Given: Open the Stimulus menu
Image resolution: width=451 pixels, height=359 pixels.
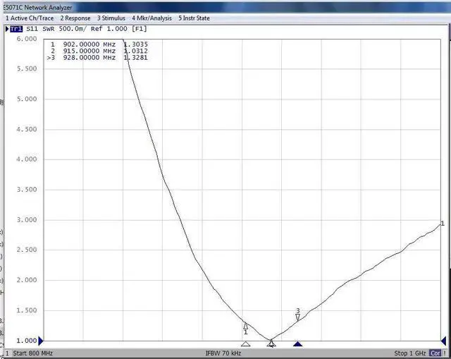Looking at the screenshot, I should 111,18.
